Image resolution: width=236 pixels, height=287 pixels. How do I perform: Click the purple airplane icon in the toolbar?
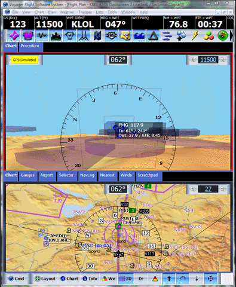(14, 36)
